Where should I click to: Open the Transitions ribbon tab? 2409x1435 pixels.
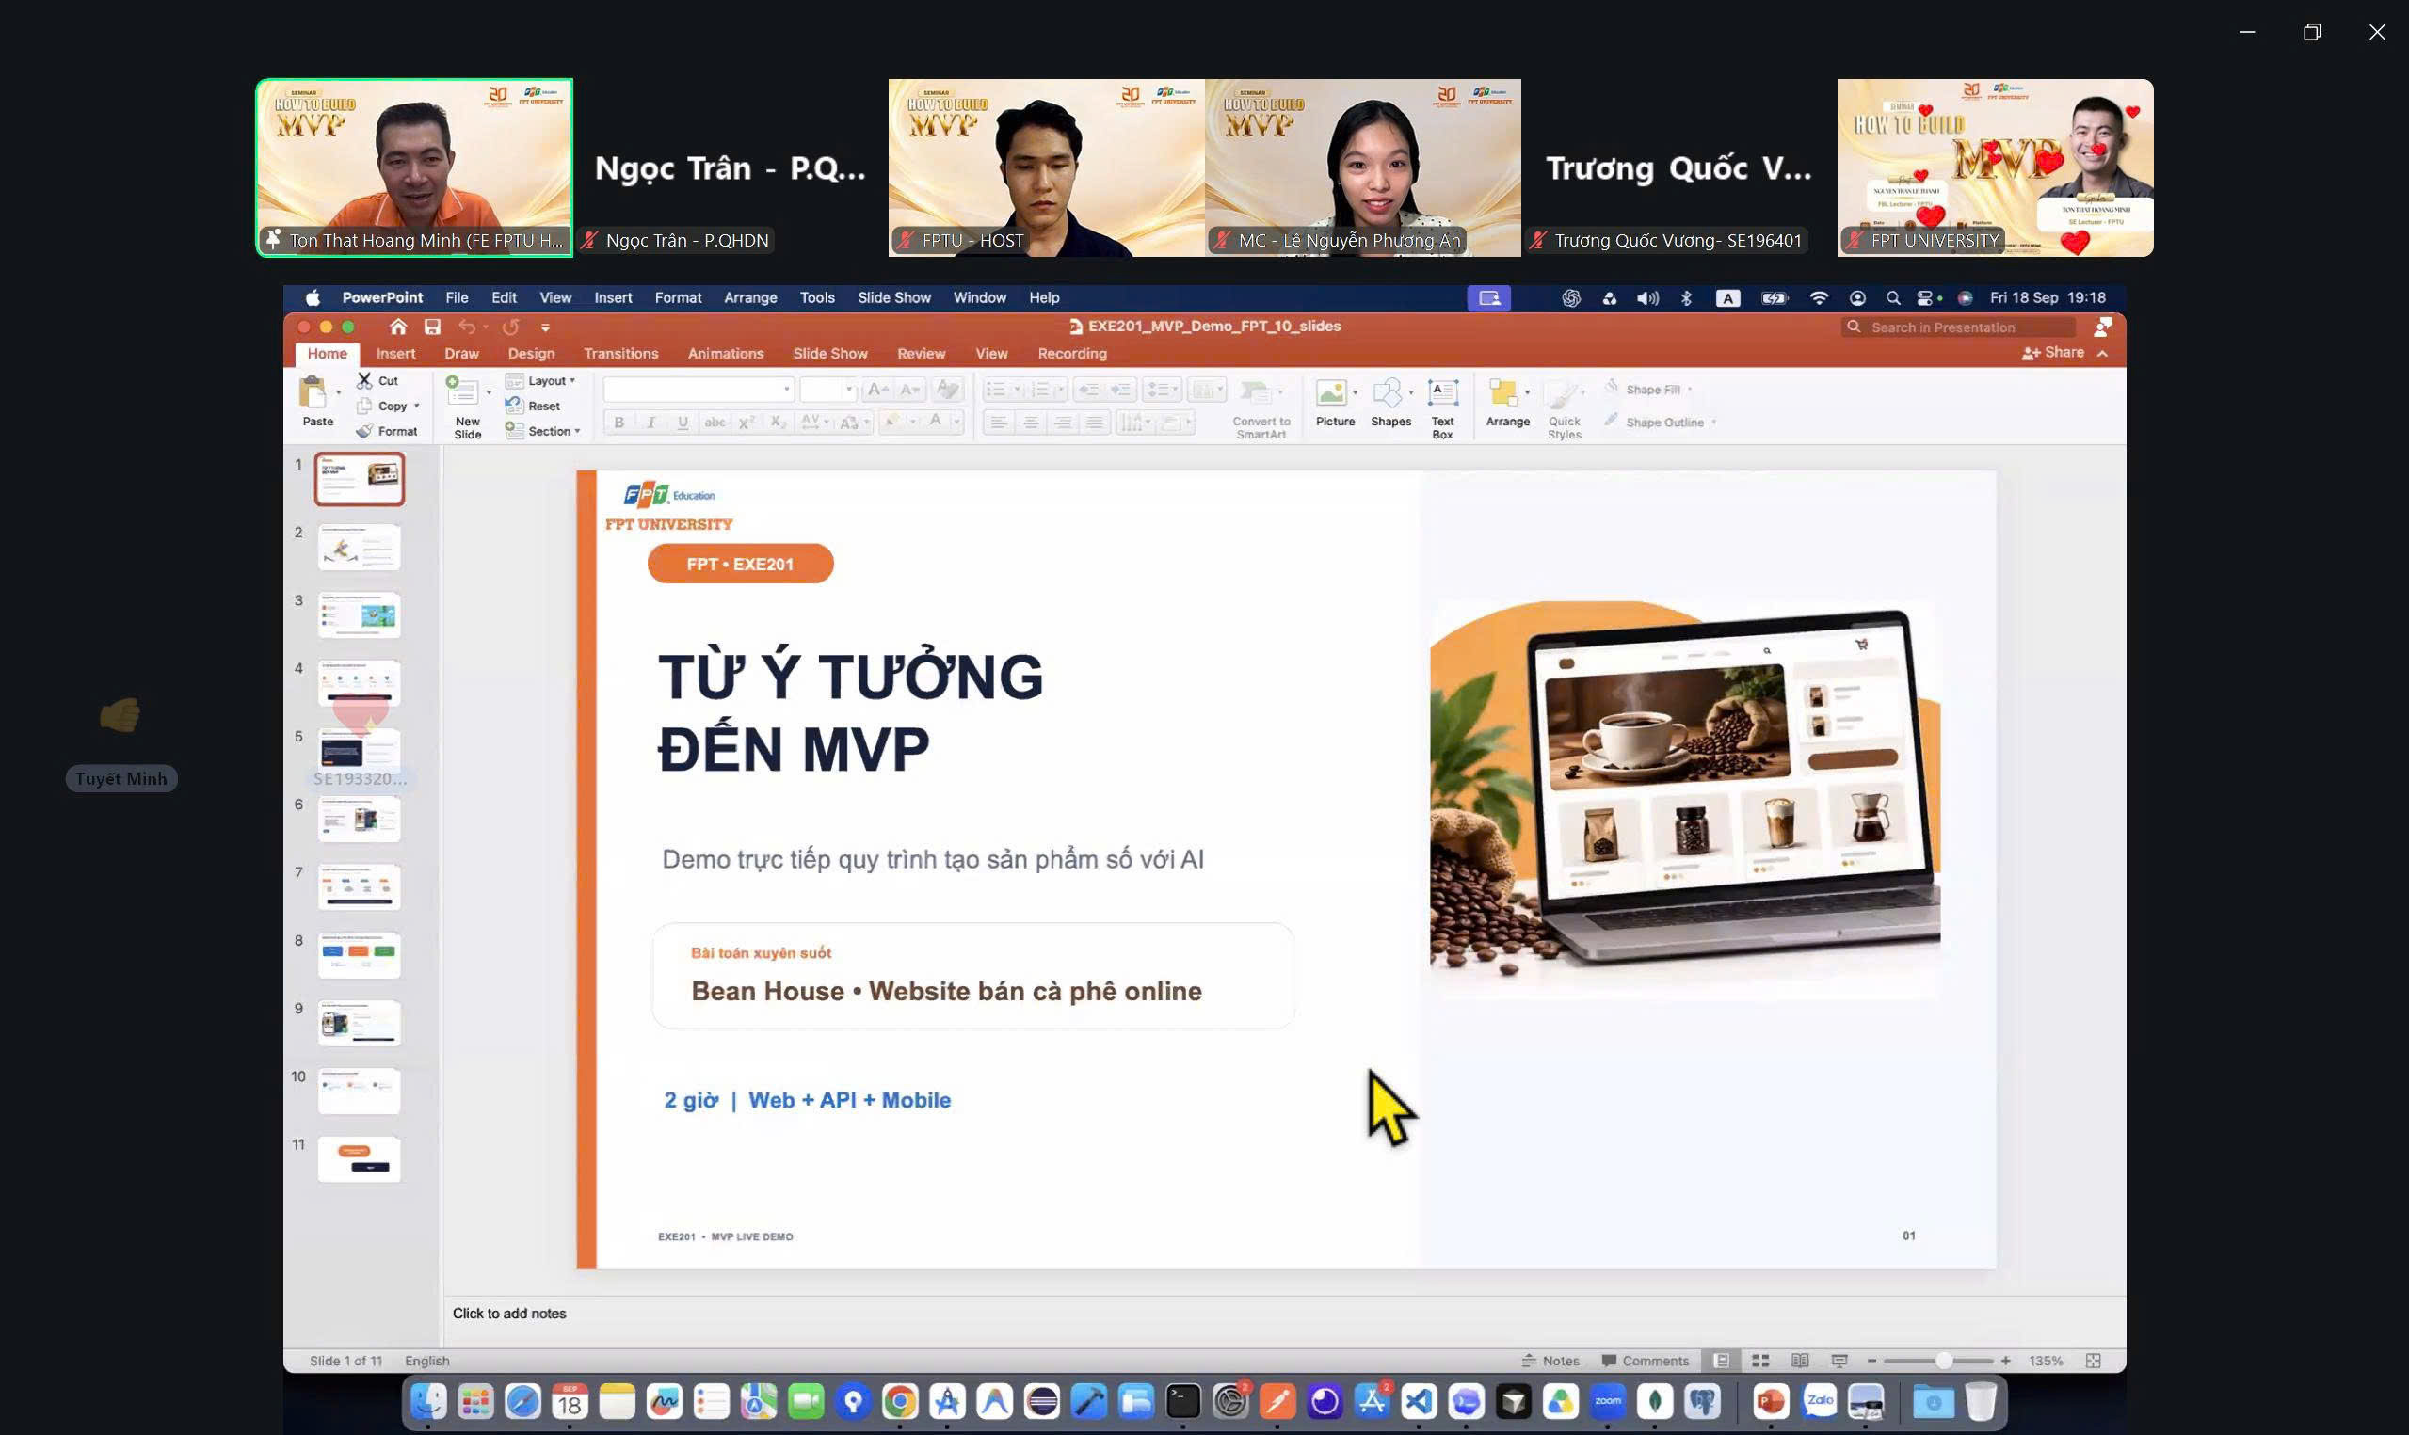pyautogui.click(x=621, y=353)
